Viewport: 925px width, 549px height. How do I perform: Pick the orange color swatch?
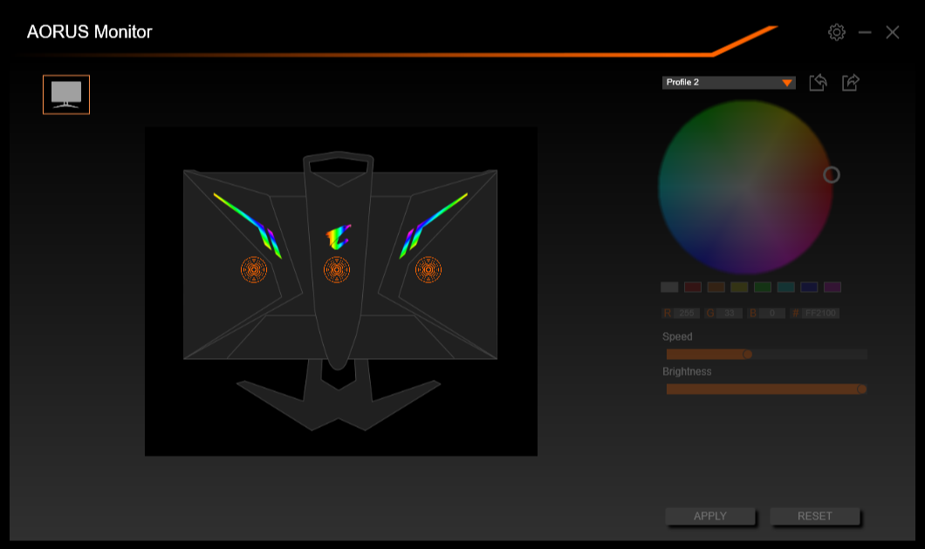click(716, 287)
